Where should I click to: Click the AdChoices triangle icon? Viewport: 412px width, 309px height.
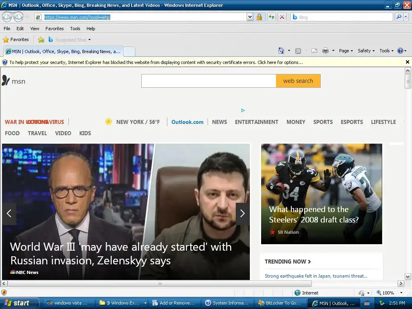243,110
